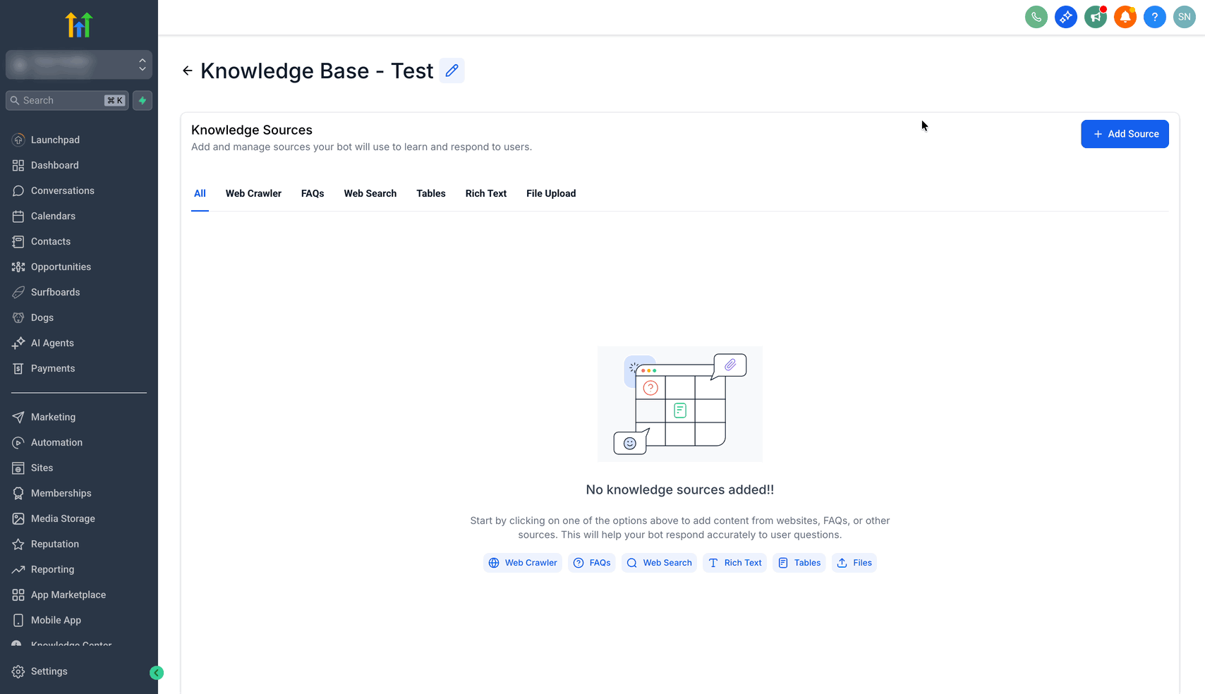Select the Tables tab
The image size is (1205, 694).
tap(430, 193)
